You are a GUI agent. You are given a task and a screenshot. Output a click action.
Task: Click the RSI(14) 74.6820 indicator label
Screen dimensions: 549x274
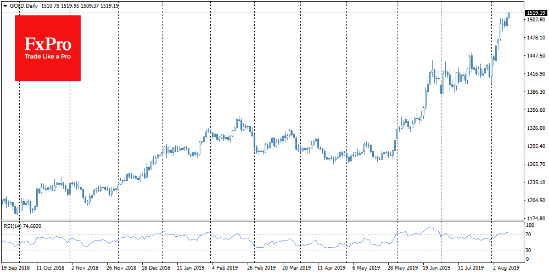23,226
